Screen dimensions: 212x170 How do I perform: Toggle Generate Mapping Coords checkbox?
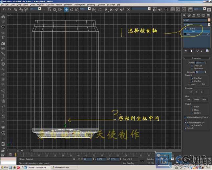click(185, 117)
